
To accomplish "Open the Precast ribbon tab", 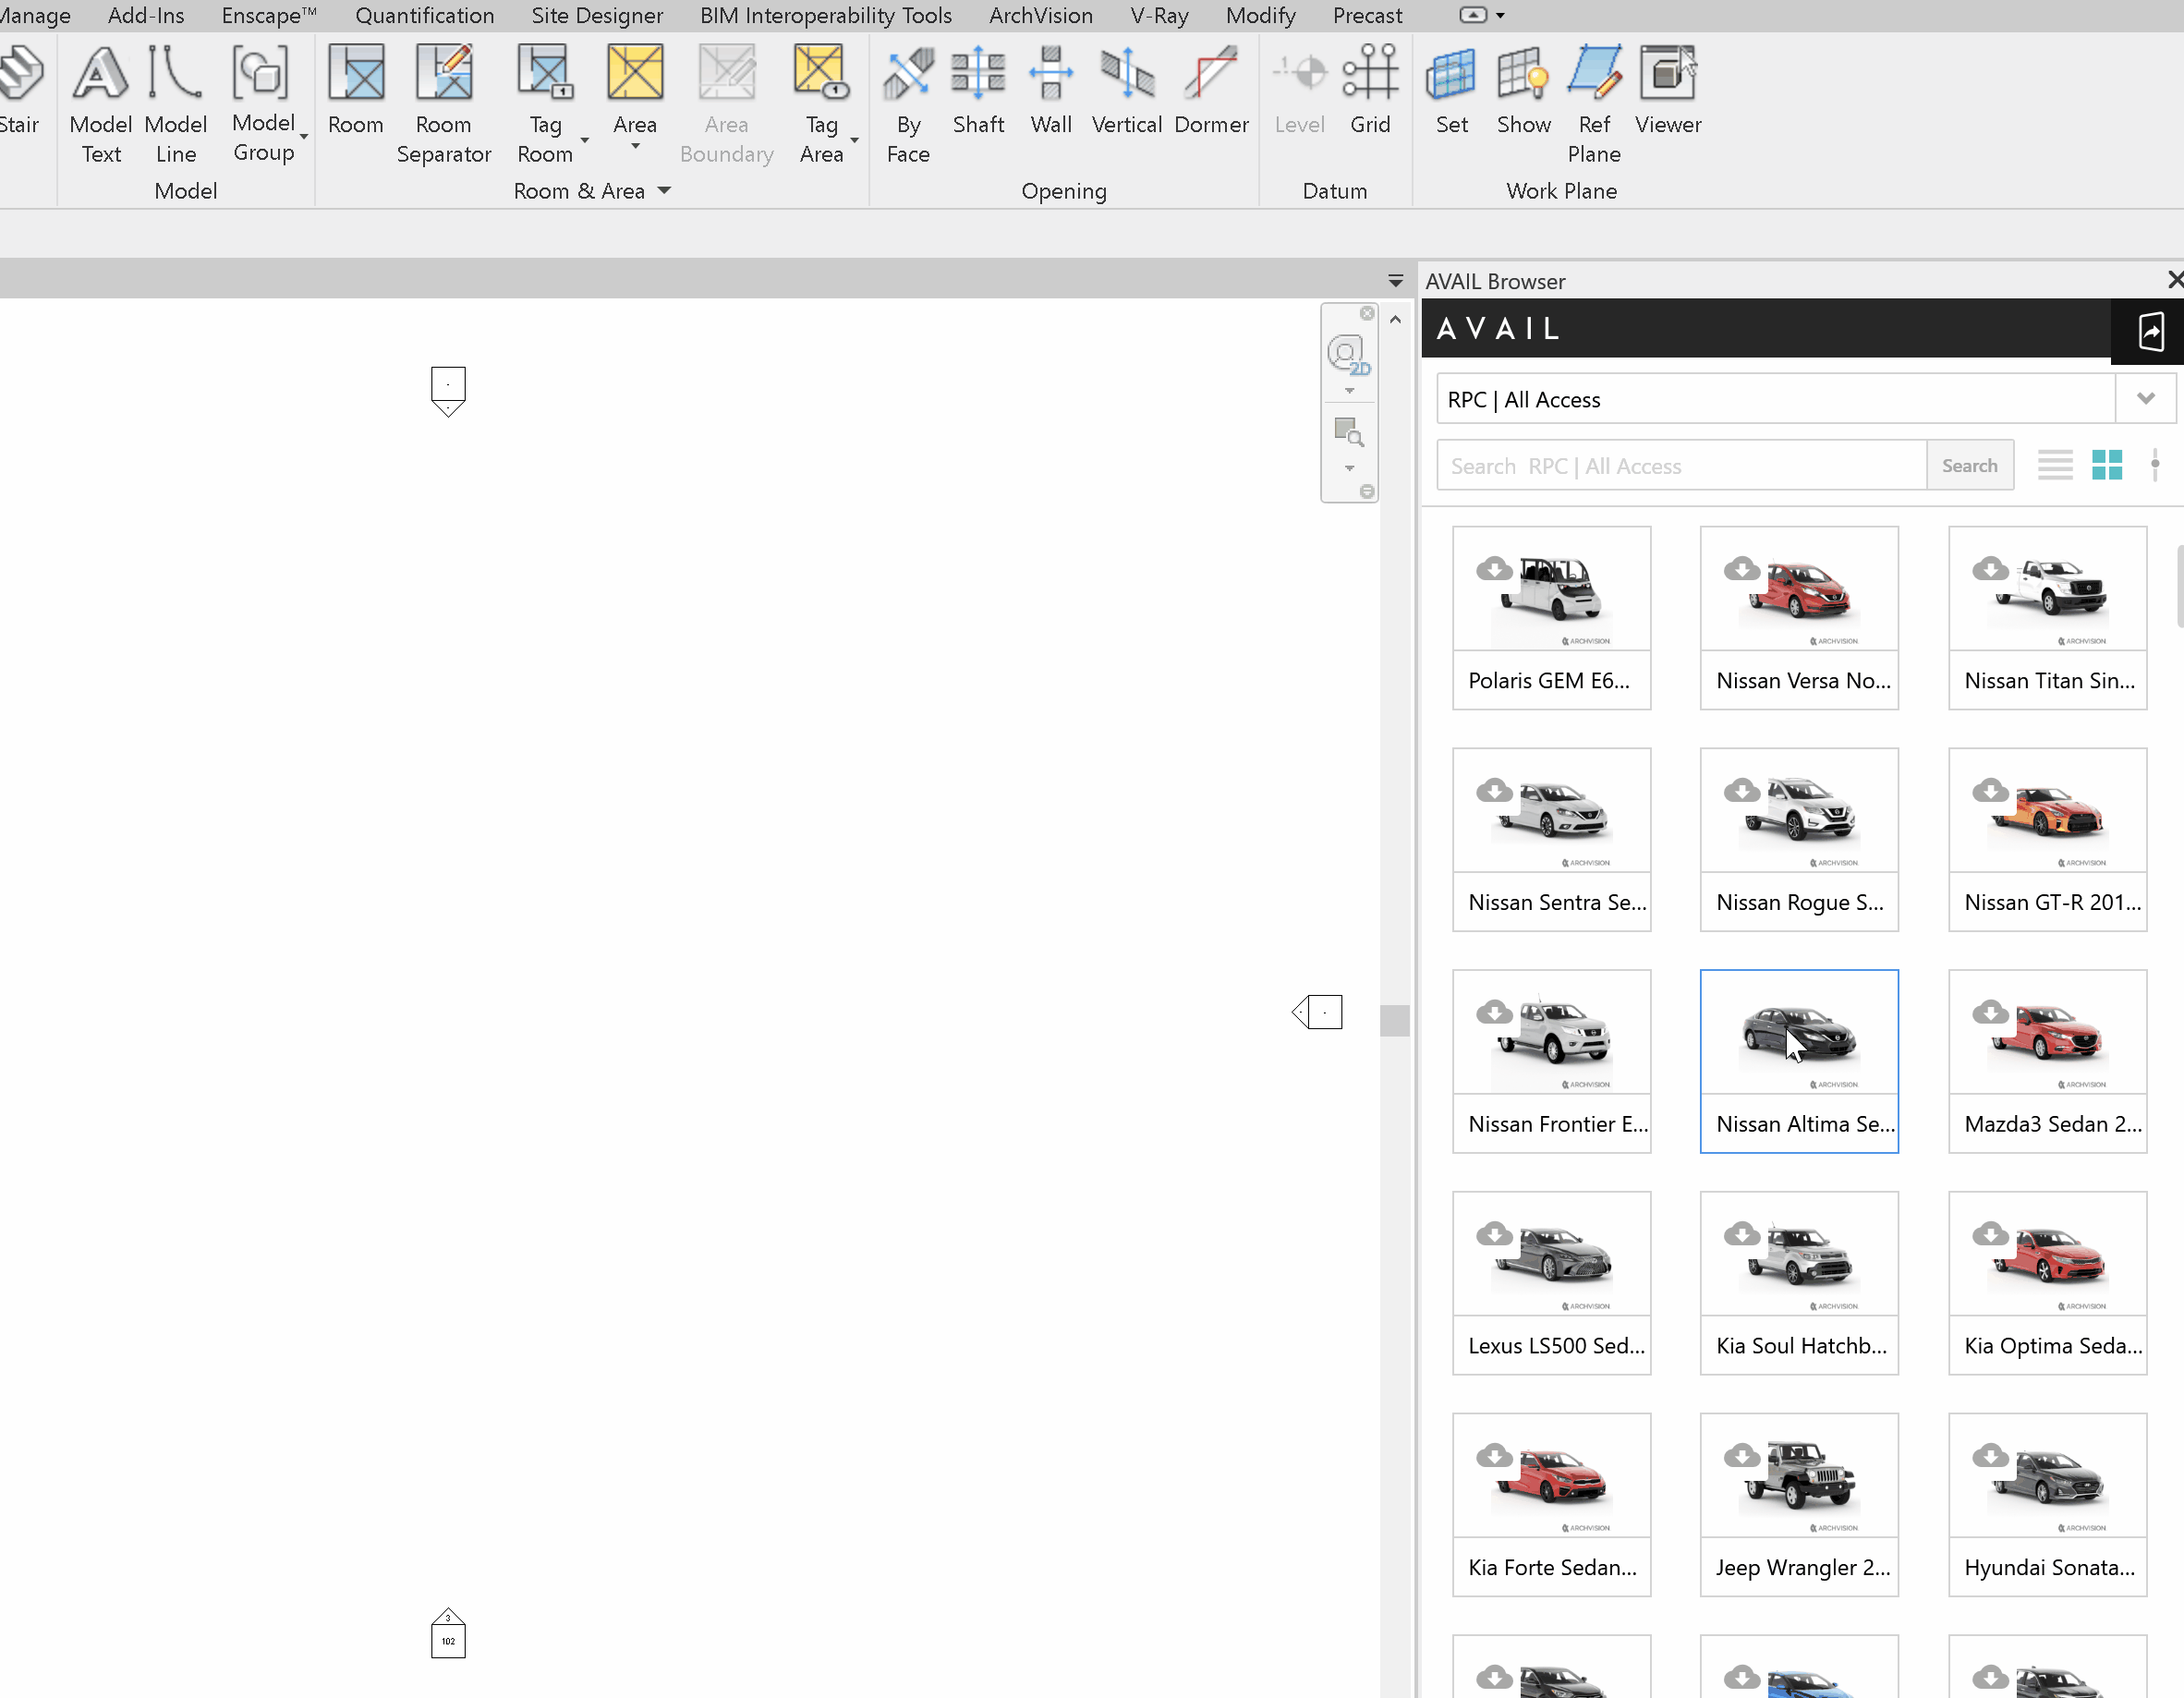I will tap(1367, 15).
